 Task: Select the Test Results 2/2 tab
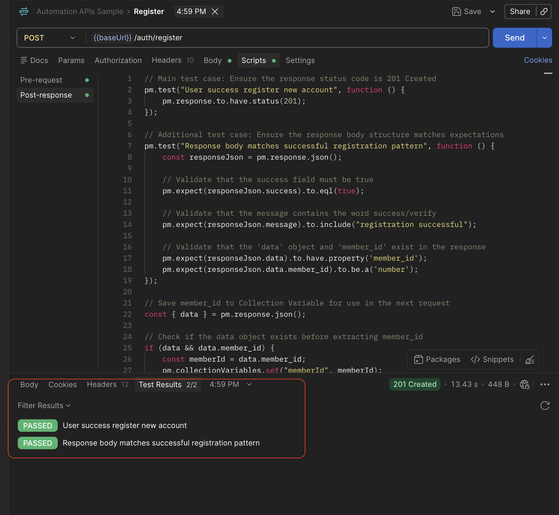[x=168, y=385]
